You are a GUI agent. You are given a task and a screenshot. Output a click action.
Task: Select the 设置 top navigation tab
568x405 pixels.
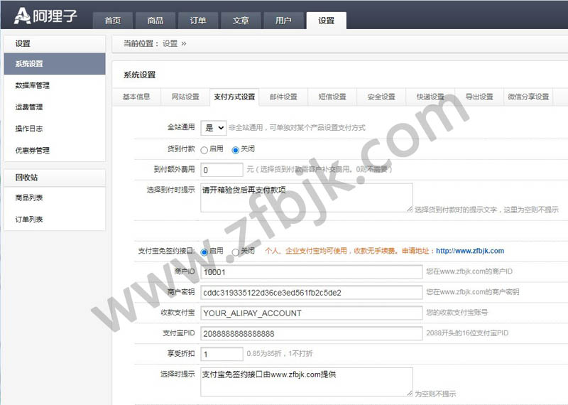pyautogui.click(x=327, y=21)
